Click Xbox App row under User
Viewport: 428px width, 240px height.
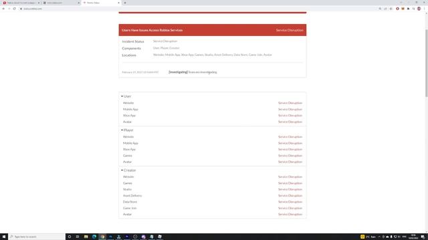pos(213,115)
